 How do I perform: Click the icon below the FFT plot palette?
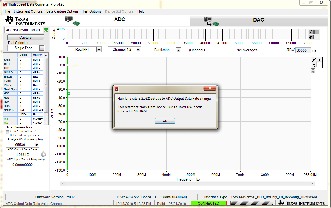[x=313, y=71]
